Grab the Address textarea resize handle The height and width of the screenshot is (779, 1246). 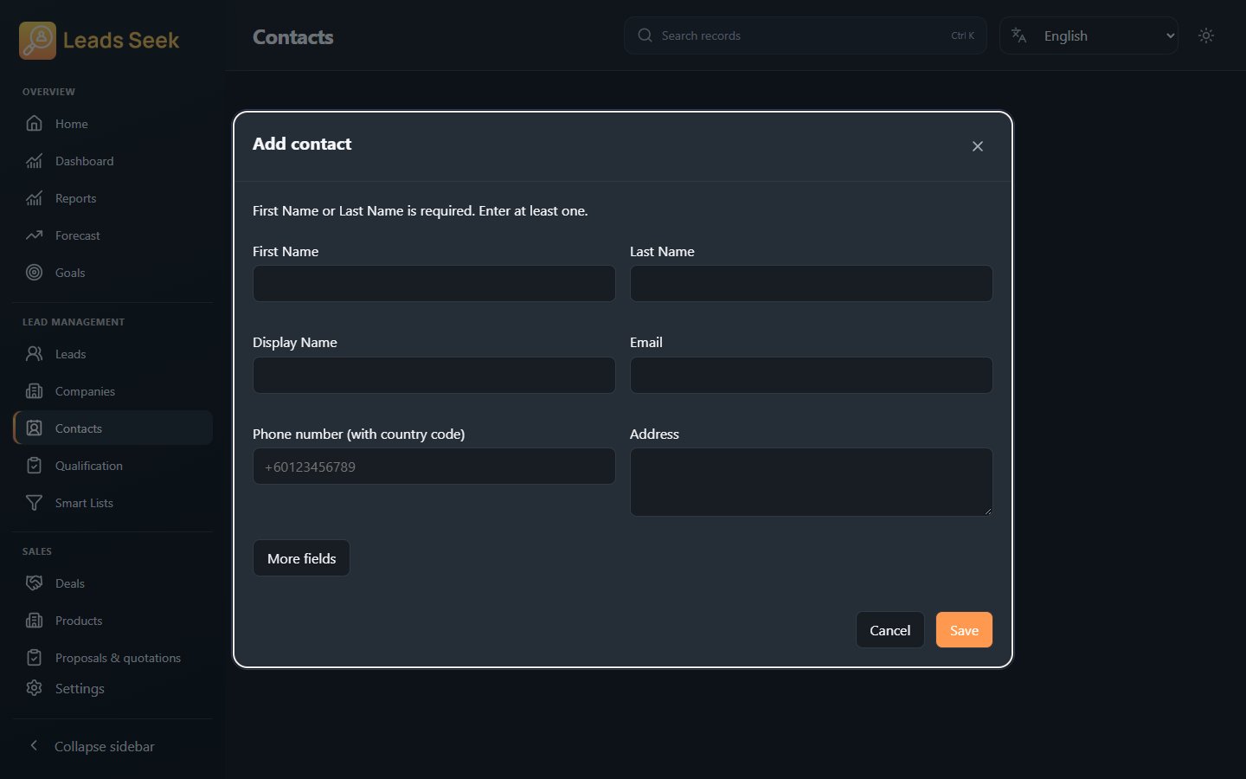click(987, 511)
